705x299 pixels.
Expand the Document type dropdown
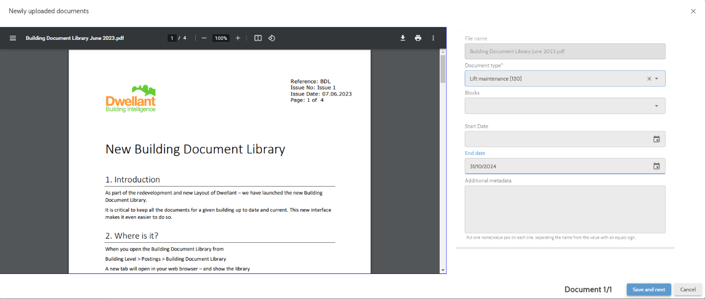tap(657, 79)
